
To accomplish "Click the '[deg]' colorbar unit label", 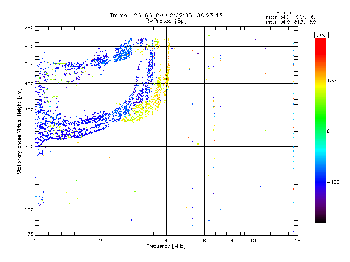I will coord(321,35).
